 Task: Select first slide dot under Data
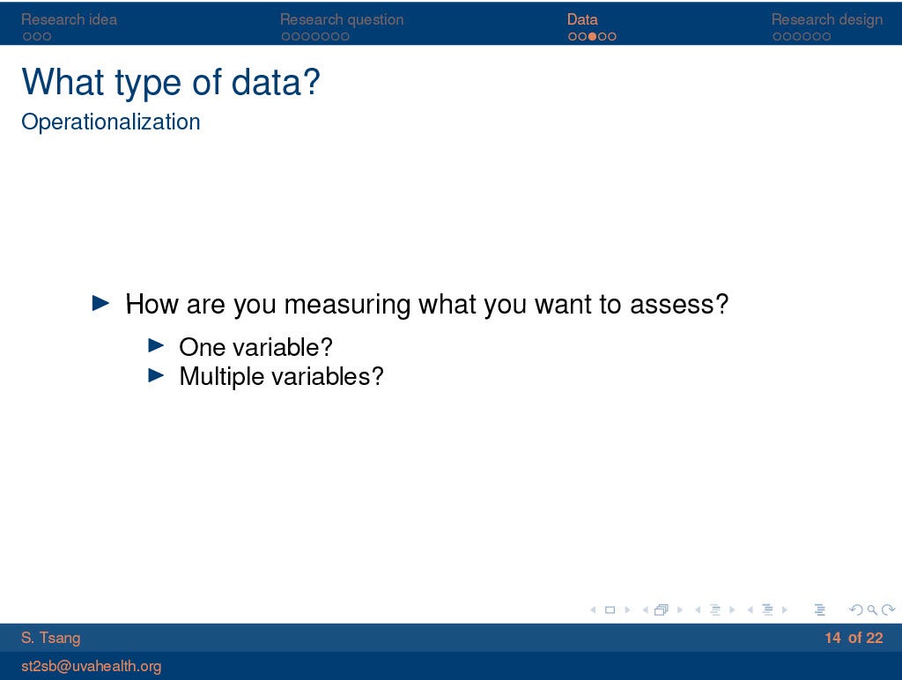point(573,36)
